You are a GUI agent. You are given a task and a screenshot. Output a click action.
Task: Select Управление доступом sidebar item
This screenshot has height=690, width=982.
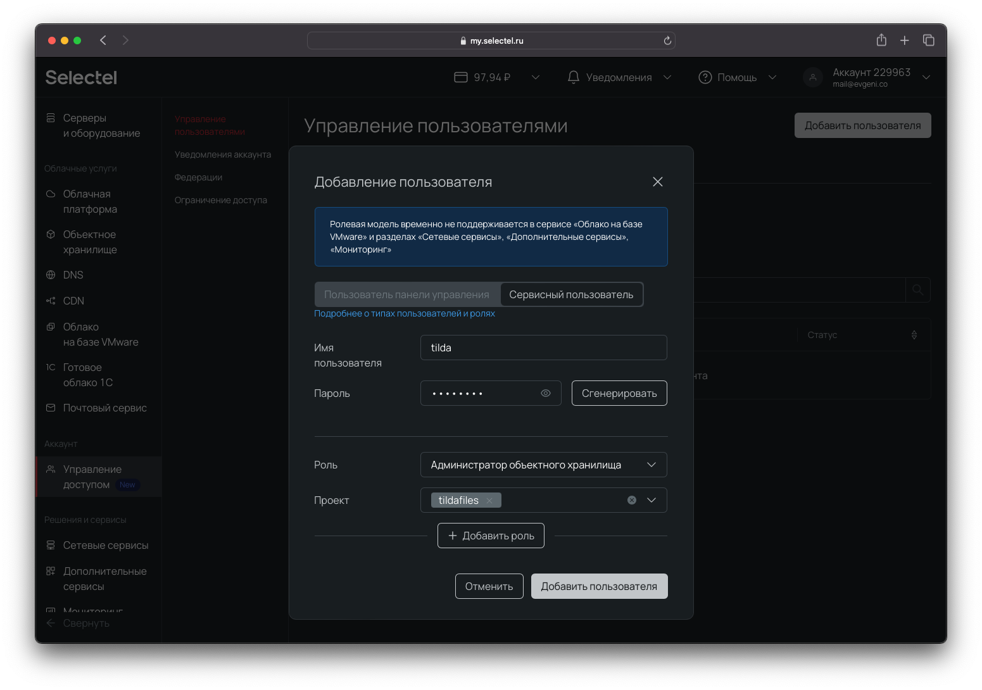(98, 477)
